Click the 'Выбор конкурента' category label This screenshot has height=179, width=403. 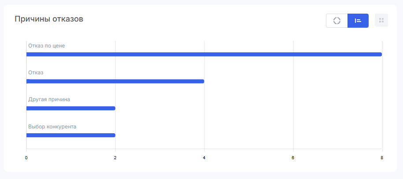(52, 127)
